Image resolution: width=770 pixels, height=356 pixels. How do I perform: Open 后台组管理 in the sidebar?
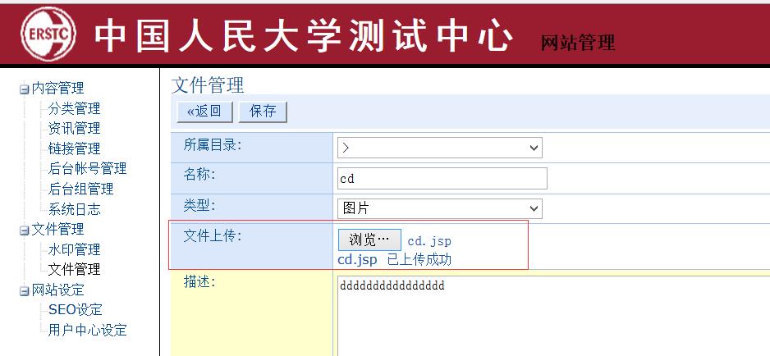(x=80, y=189)
